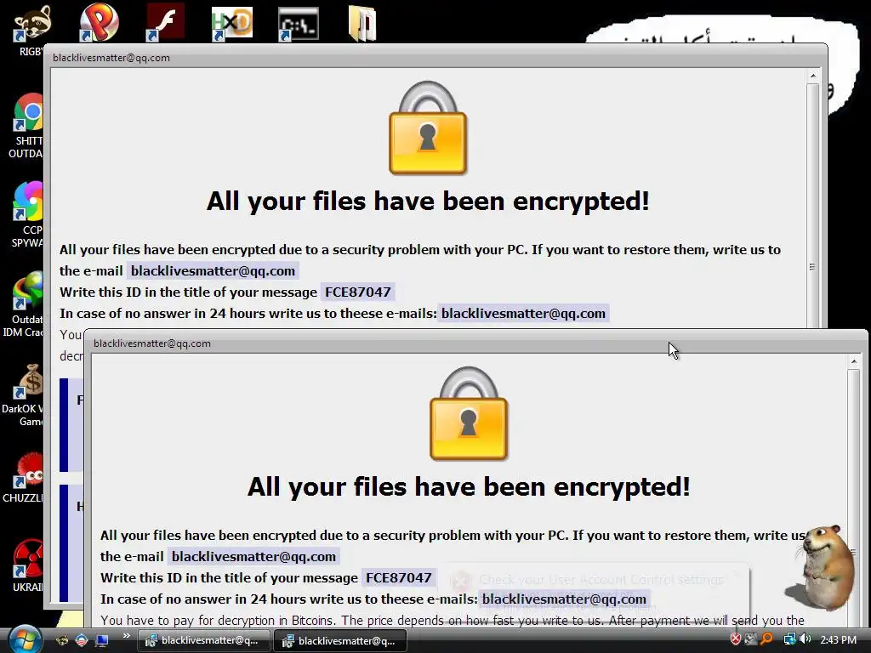The height and width of the screenshot is (653, 871).
Task: Open the raccoon RIGBY desktop icon
Action: (x=31, y=25)
